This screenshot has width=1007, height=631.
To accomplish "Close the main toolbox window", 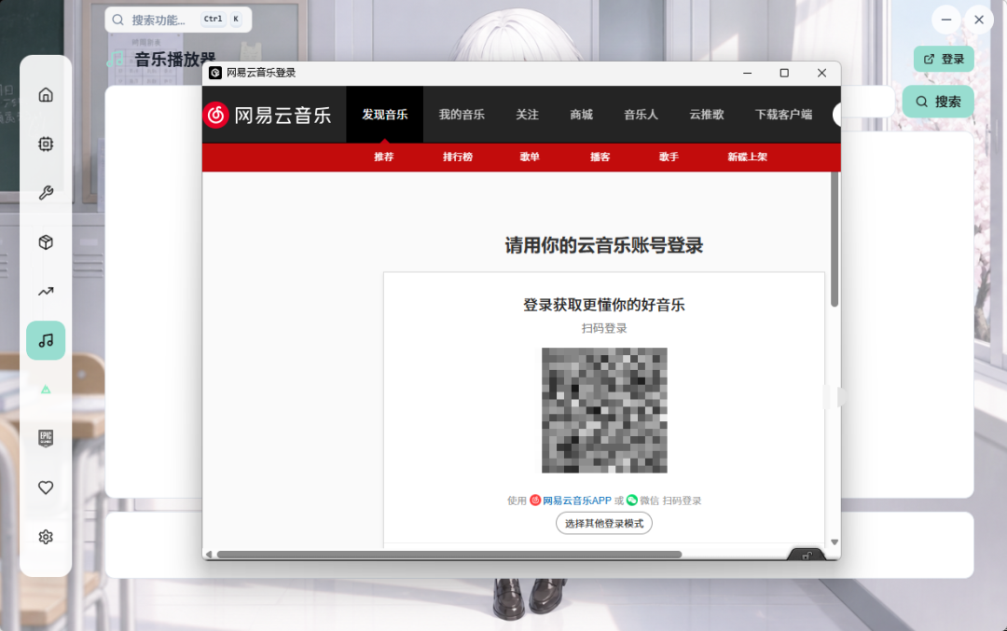I will pyautogui.click(x=979, y=20).
